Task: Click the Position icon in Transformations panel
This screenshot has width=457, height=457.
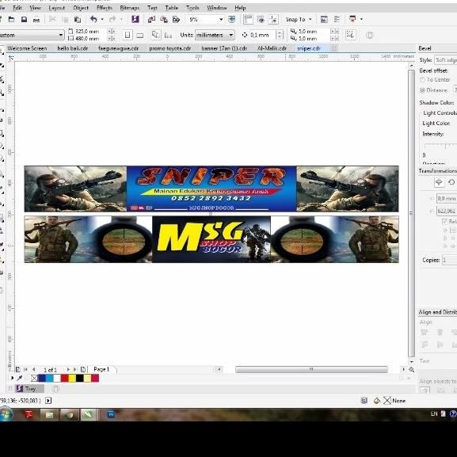Action: click(439, 182)
